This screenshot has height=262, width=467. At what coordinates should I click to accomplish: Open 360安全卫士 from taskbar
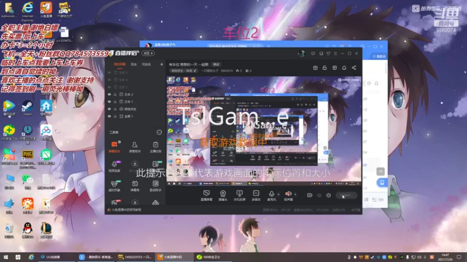212,257
